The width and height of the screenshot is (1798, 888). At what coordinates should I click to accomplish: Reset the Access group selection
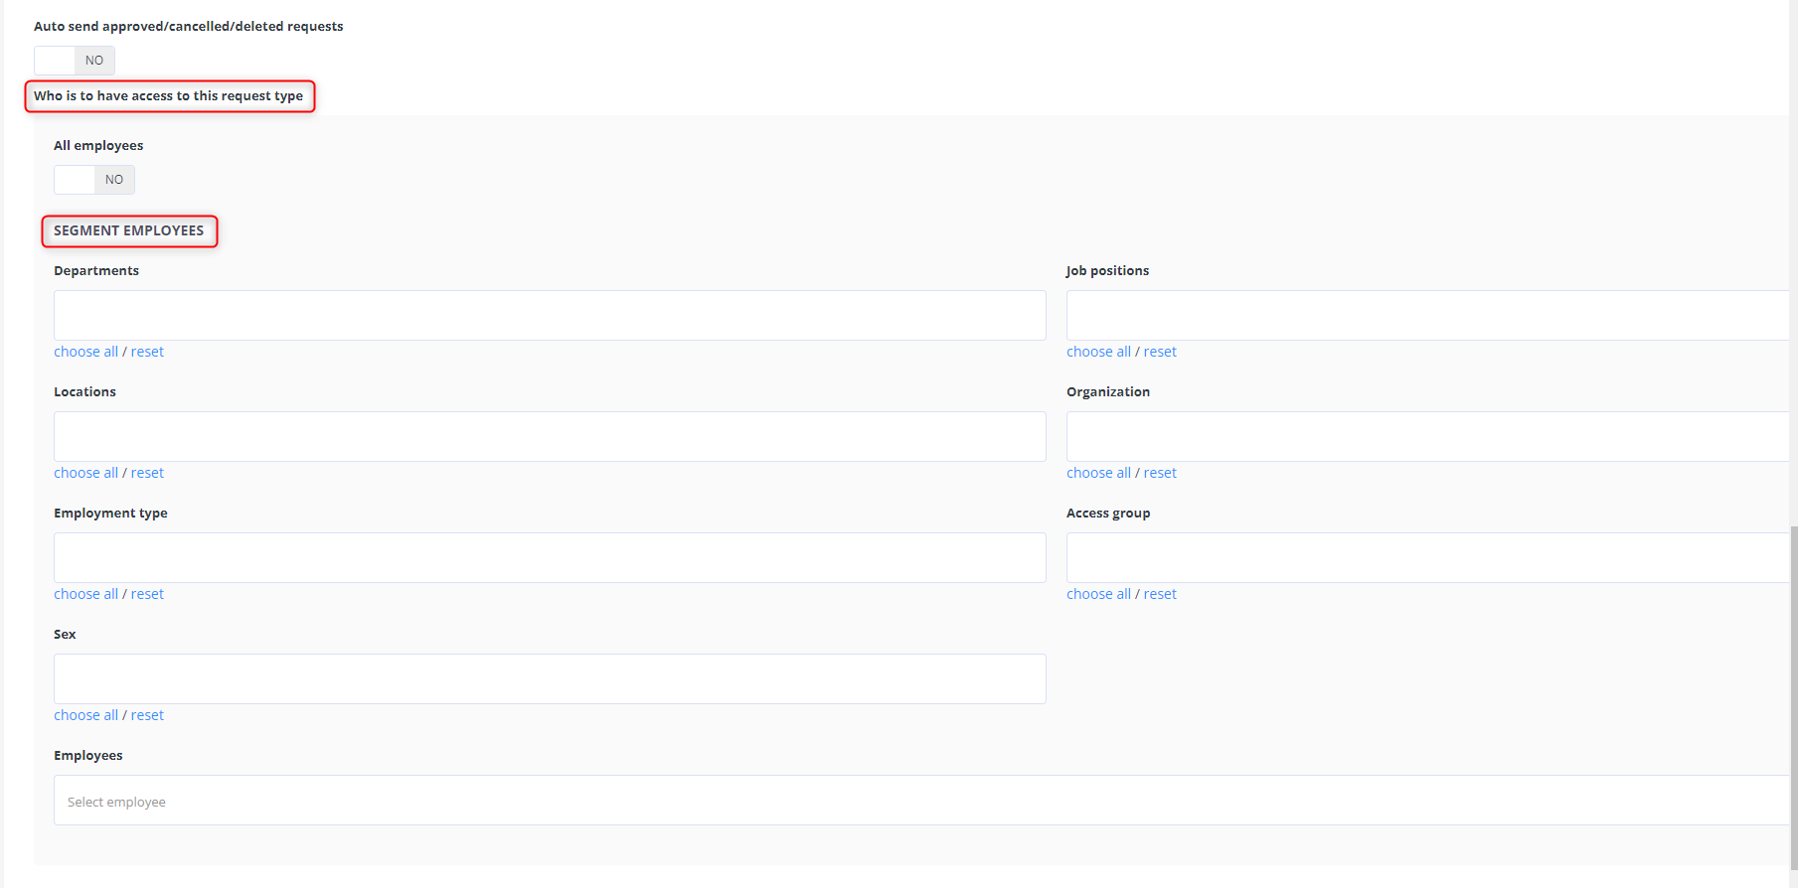[1160, 594]
